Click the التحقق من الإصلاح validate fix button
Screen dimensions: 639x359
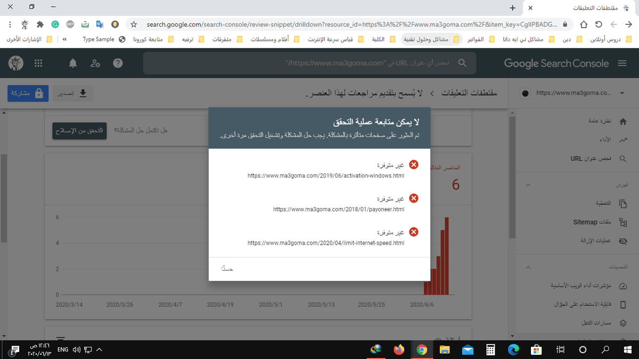pyautogui.click(x=79, y=131)
